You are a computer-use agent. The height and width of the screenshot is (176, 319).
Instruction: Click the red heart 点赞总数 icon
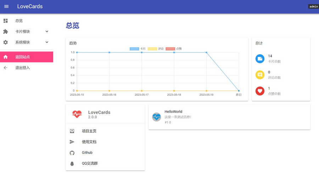pos(260,91)
